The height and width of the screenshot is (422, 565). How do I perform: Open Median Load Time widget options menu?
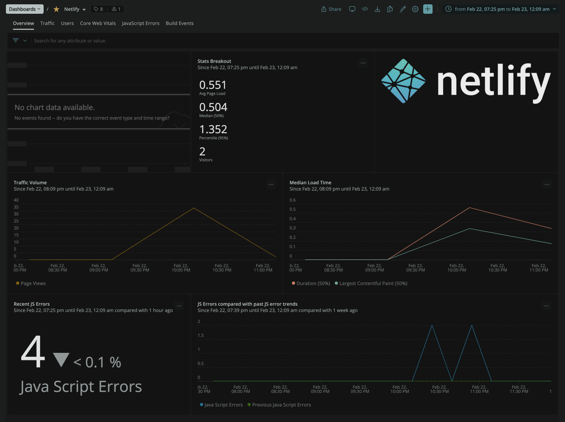point(547,184)
